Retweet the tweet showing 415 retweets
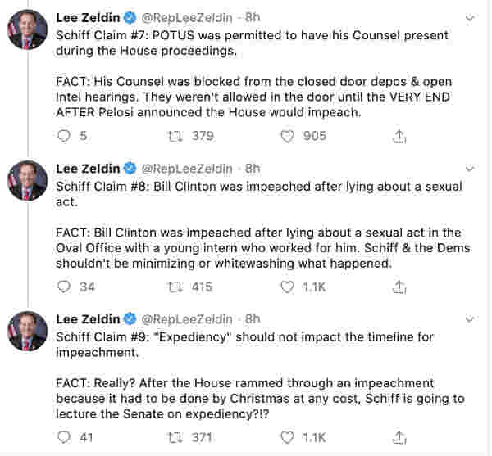The height and width of the screenshot is (456, 492). coord(175,287)
